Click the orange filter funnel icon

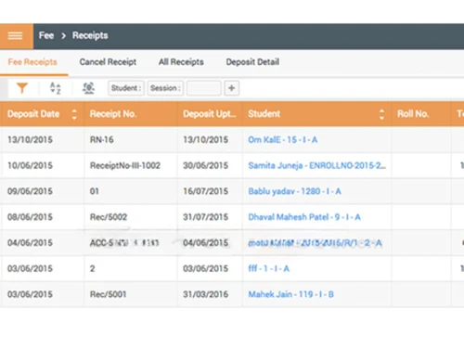click(22, 88)
